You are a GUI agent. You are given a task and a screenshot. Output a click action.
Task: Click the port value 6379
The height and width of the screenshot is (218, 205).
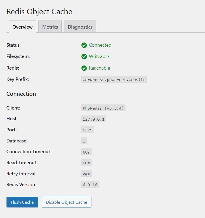[88, 130]
